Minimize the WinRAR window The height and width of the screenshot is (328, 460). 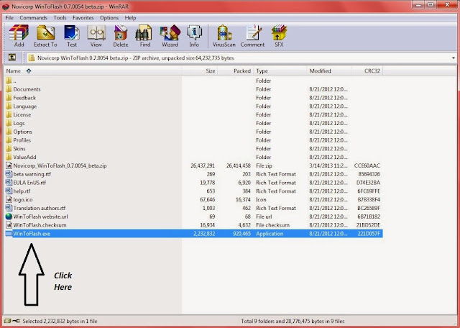click(x=418, y=5)
